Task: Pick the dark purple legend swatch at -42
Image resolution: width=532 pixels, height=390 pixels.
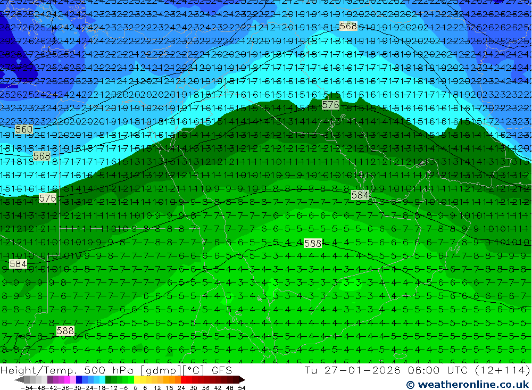Action: (50, 379)
